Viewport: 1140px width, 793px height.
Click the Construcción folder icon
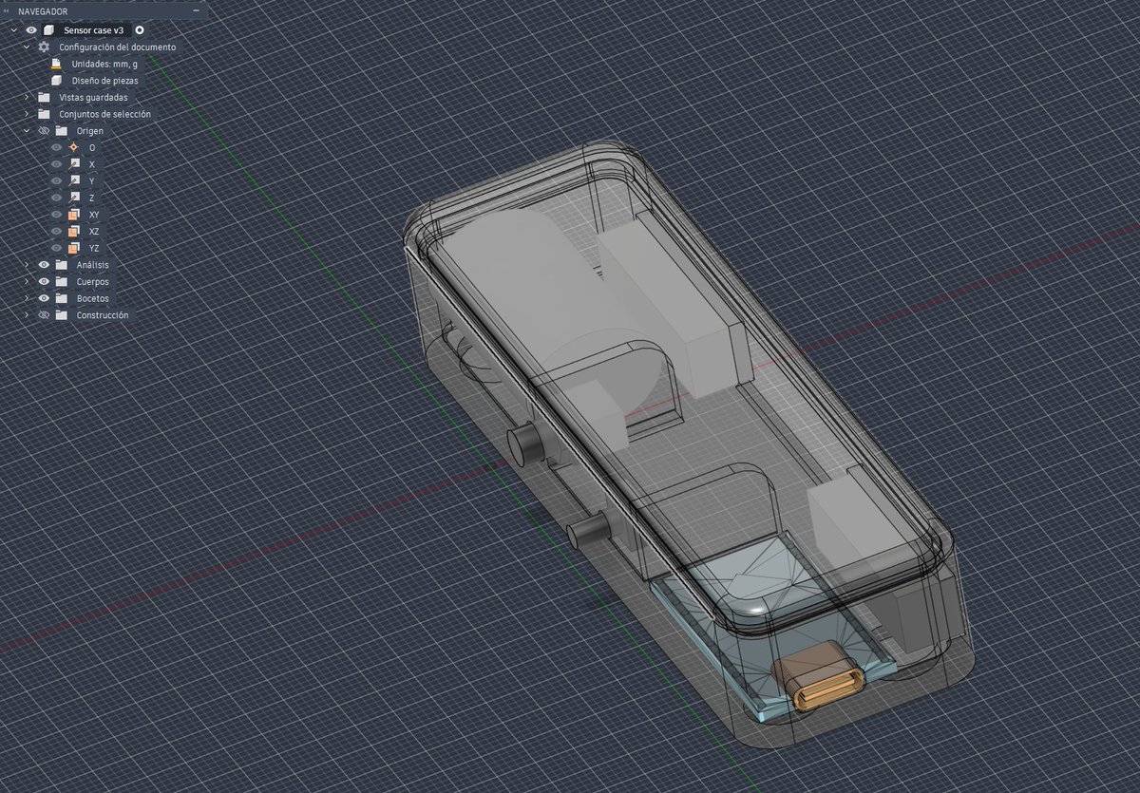coord(61,314)
